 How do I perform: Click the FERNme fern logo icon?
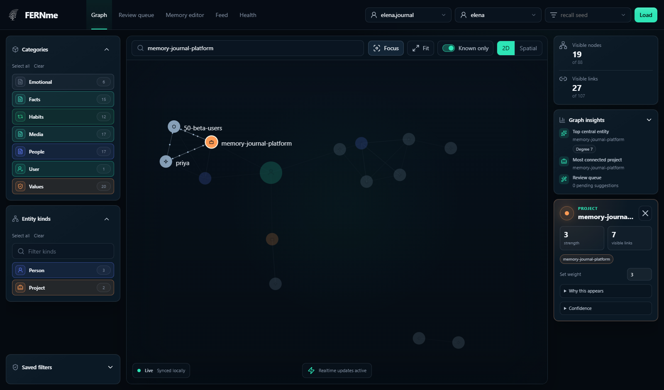pyautogui.click(x=14, y=15)
